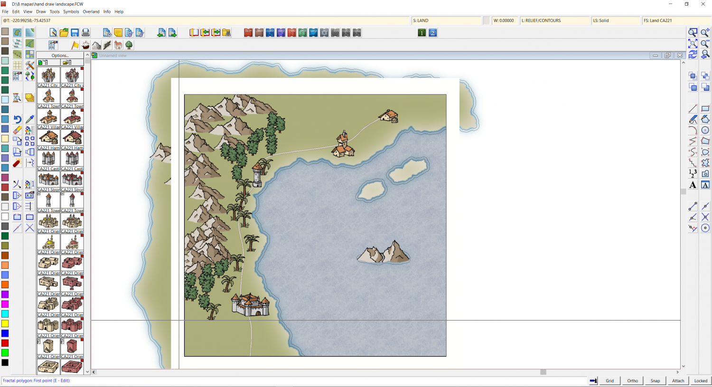Screen dimensions: 712x387
Task: Select the Erase tool icon
Action: 17,130
